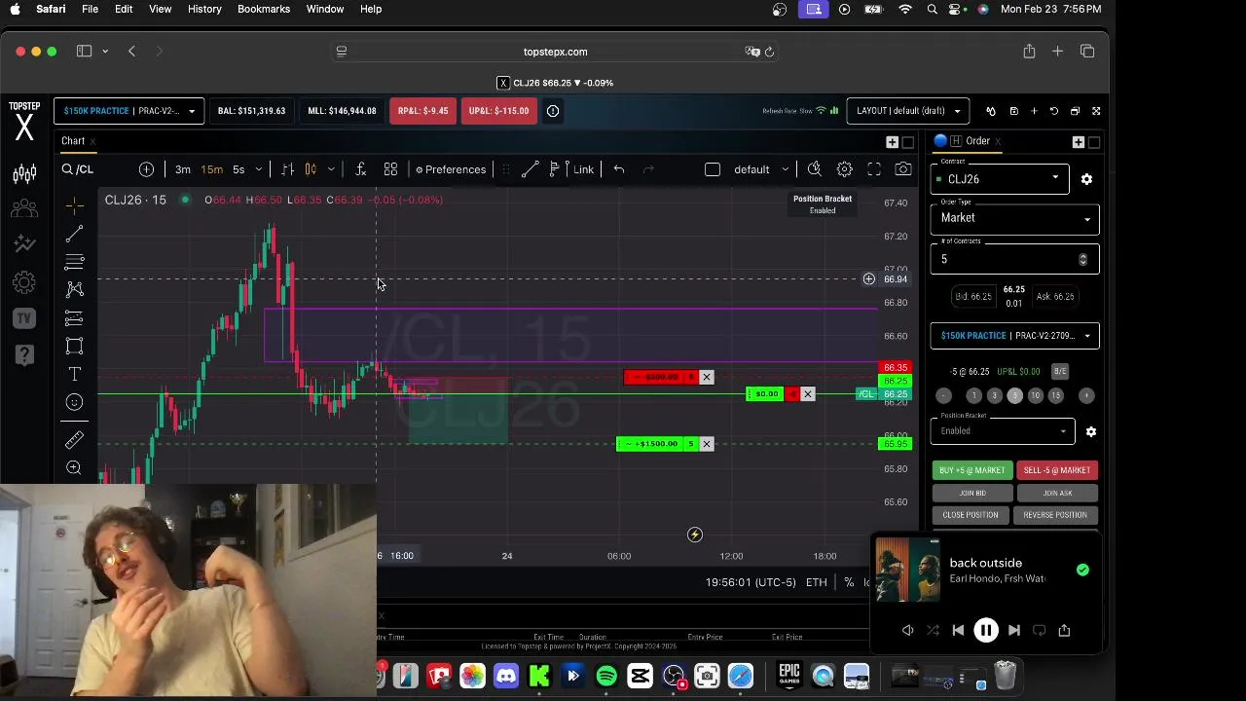Select the 3 contract quantity preset
This screenshot has width=1246, height=701.
994,395
